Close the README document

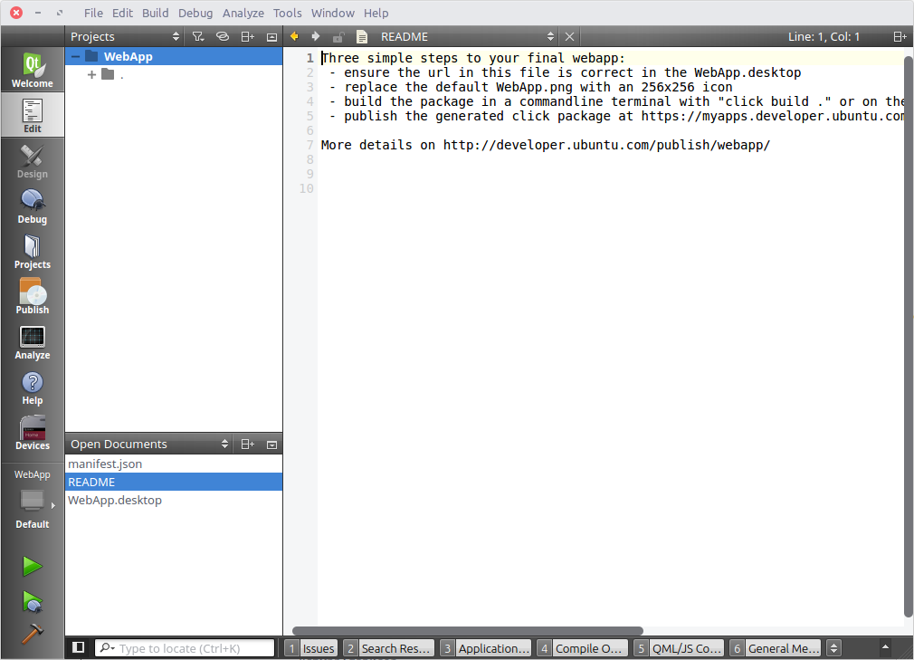point(569,37)
